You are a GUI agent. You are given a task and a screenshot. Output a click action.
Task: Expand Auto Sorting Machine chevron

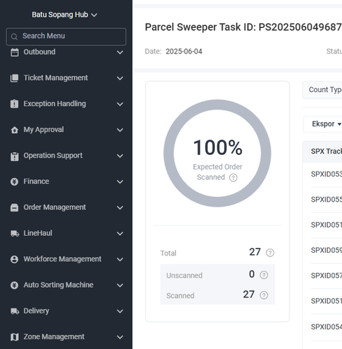coord(120,285)
